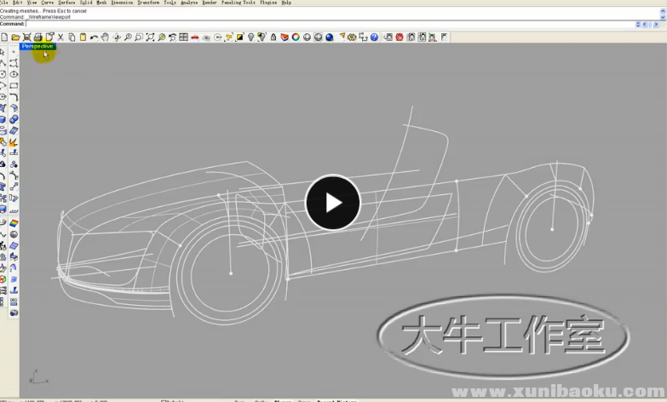
Task: Click the Undo arrow icon
Action: click(94, 37)
